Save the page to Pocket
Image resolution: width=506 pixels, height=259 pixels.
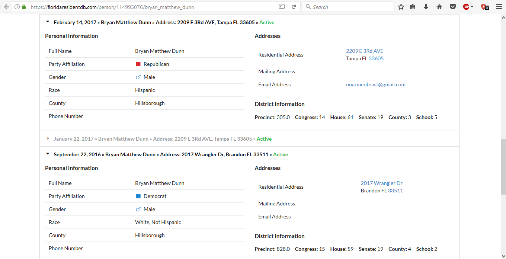click(453, 7)
